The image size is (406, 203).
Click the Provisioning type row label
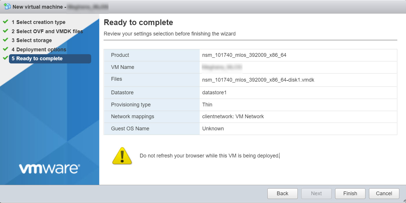pyautogui.click(x=131, y=105)
